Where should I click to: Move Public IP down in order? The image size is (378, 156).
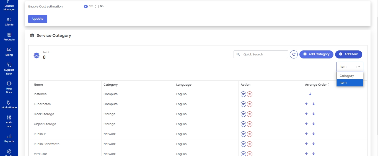tap(314, 134)
